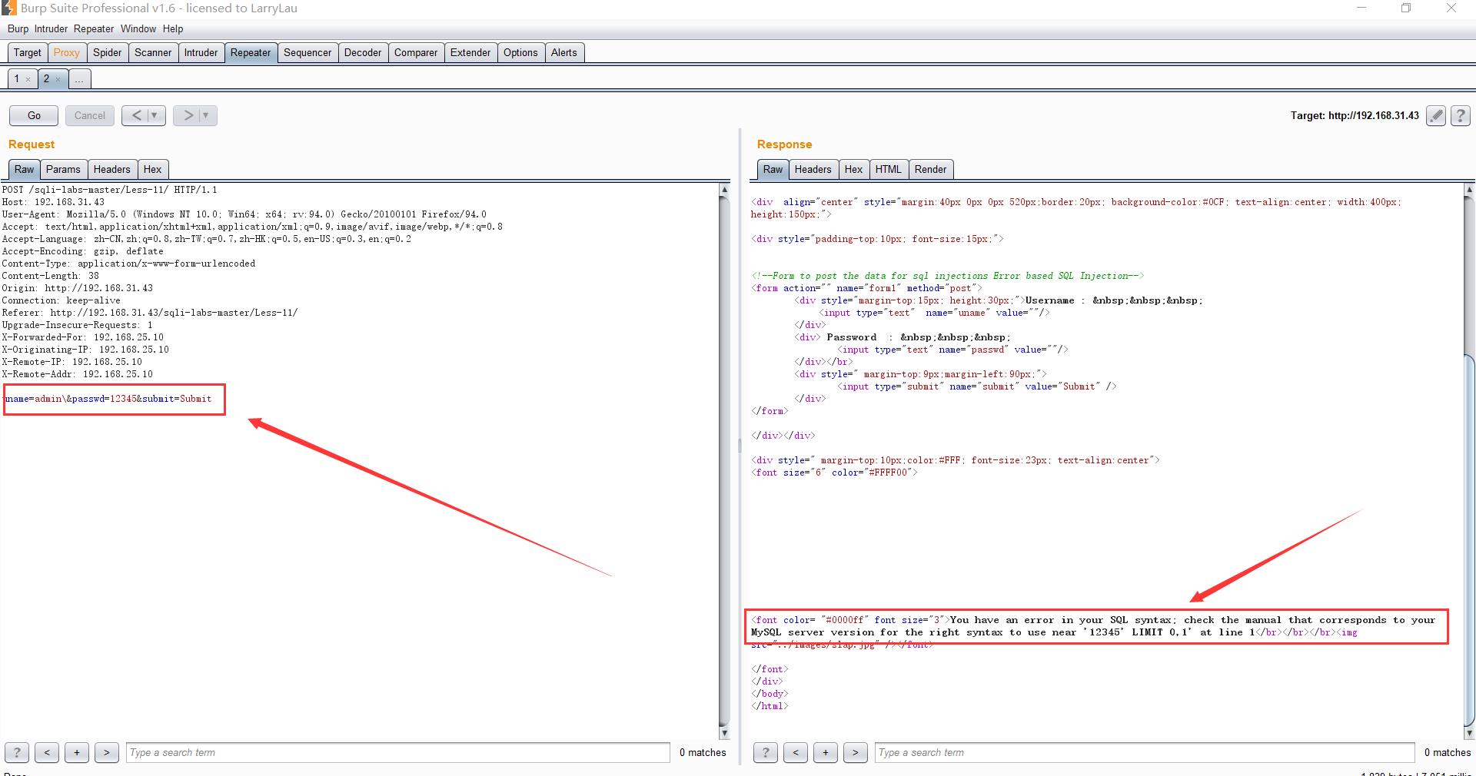Screen dimensions: 1476x776
Task: Open the Scanner tool tab
Action: (153, 52)
